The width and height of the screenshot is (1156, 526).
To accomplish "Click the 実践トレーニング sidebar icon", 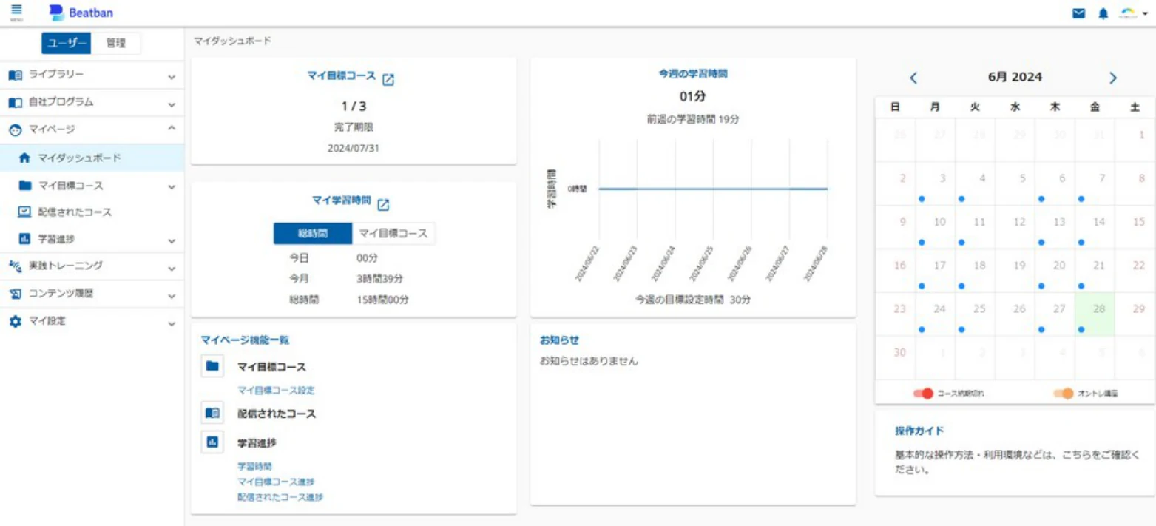I will (15, 266).
